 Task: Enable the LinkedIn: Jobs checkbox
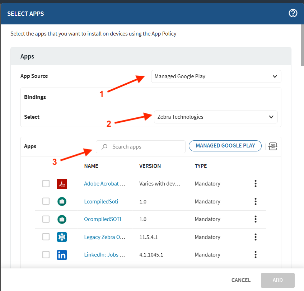[x=46, y=255]
